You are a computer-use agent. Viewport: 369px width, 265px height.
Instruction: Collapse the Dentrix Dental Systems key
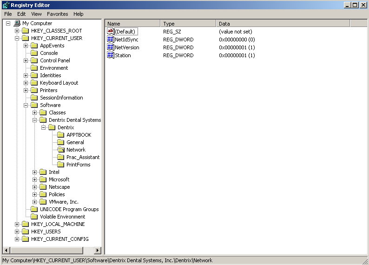34,120
